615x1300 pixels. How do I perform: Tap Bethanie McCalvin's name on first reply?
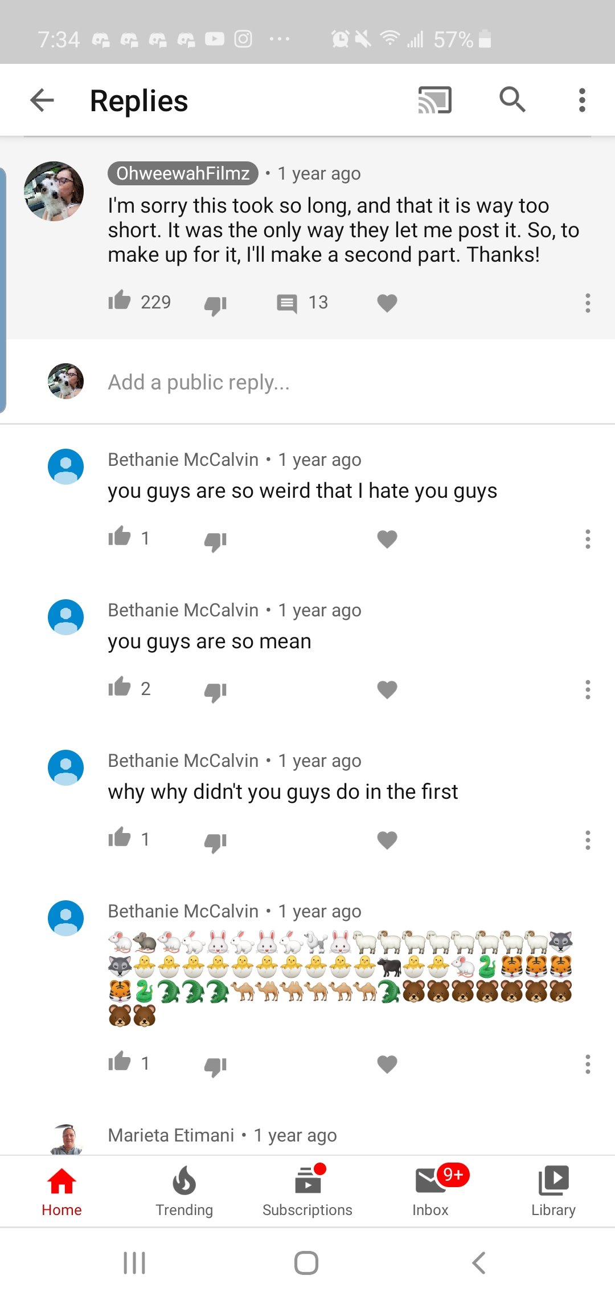[x=183, y=460]
